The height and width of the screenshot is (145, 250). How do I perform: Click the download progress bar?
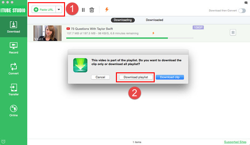[130, 38]
